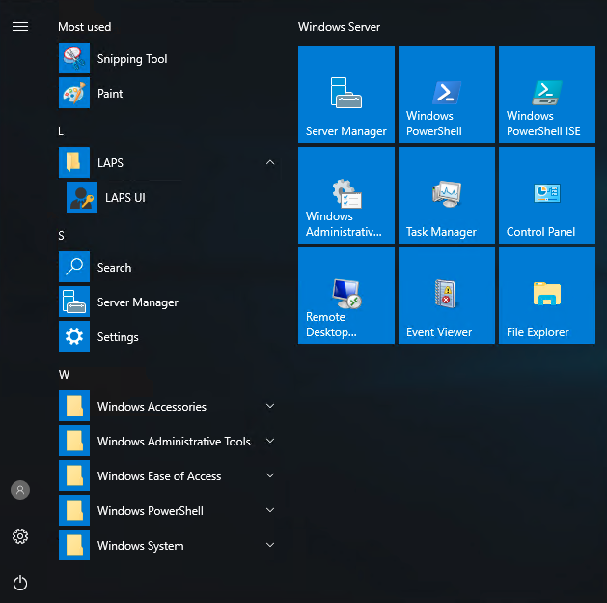The width and height of the screenshot is (607, 603).
Task: Open the Remote Desktop Connection tile
Action: click(346, 296)
